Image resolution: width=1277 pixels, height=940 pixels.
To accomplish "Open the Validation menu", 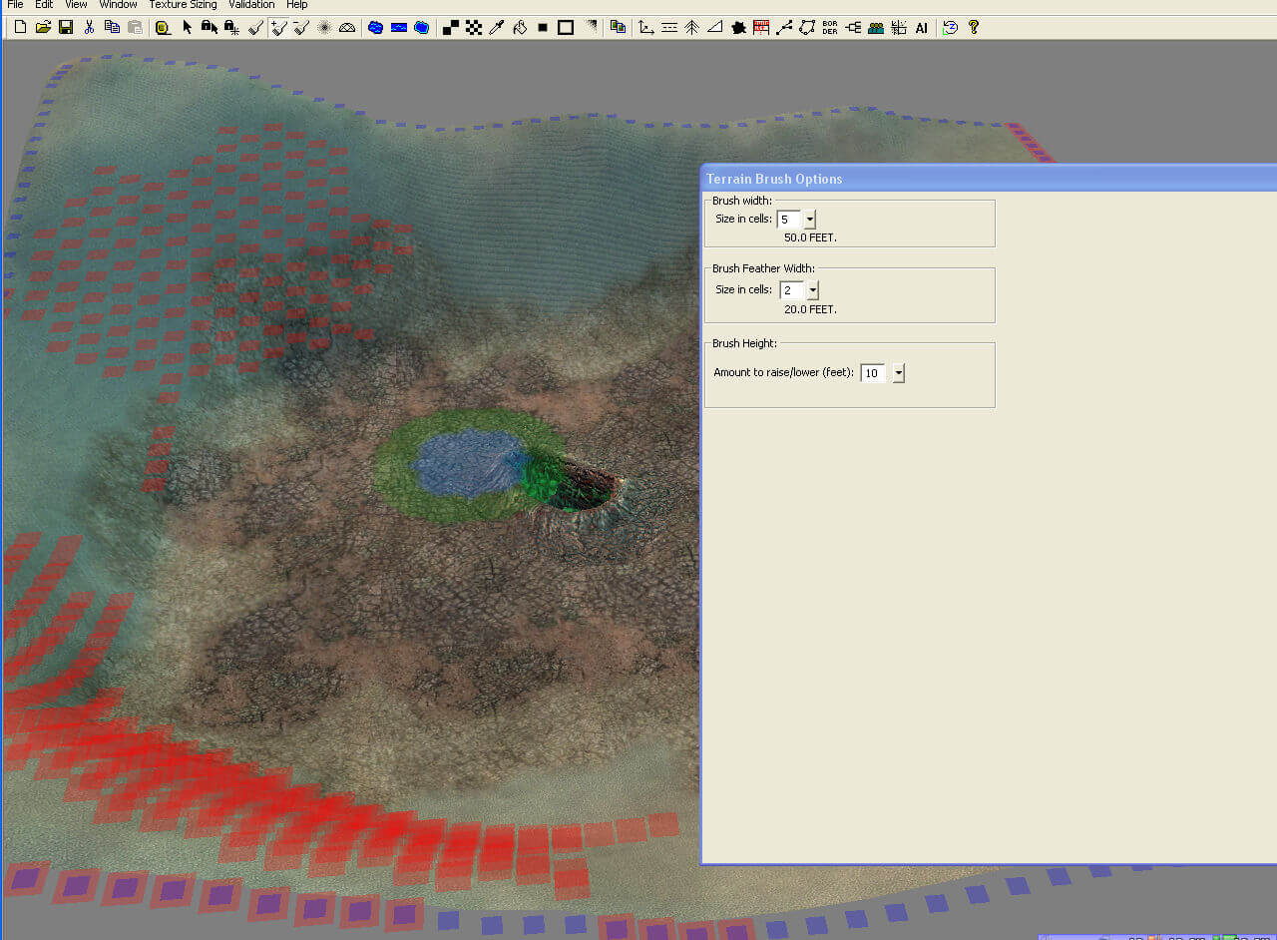I will pos(251,5).
